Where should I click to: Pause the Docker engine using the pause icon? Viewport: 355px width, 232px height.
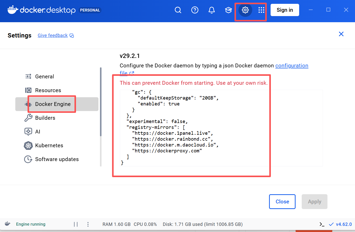tap(76, 224)
